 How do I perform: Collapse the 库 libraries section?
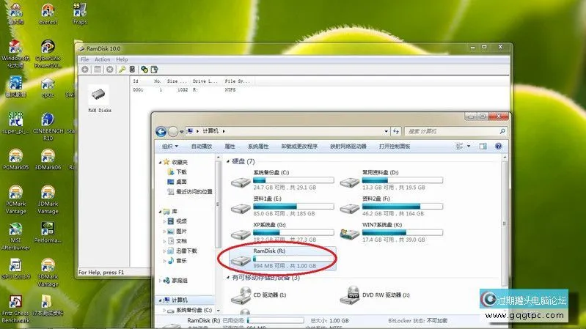click(160, 212)
